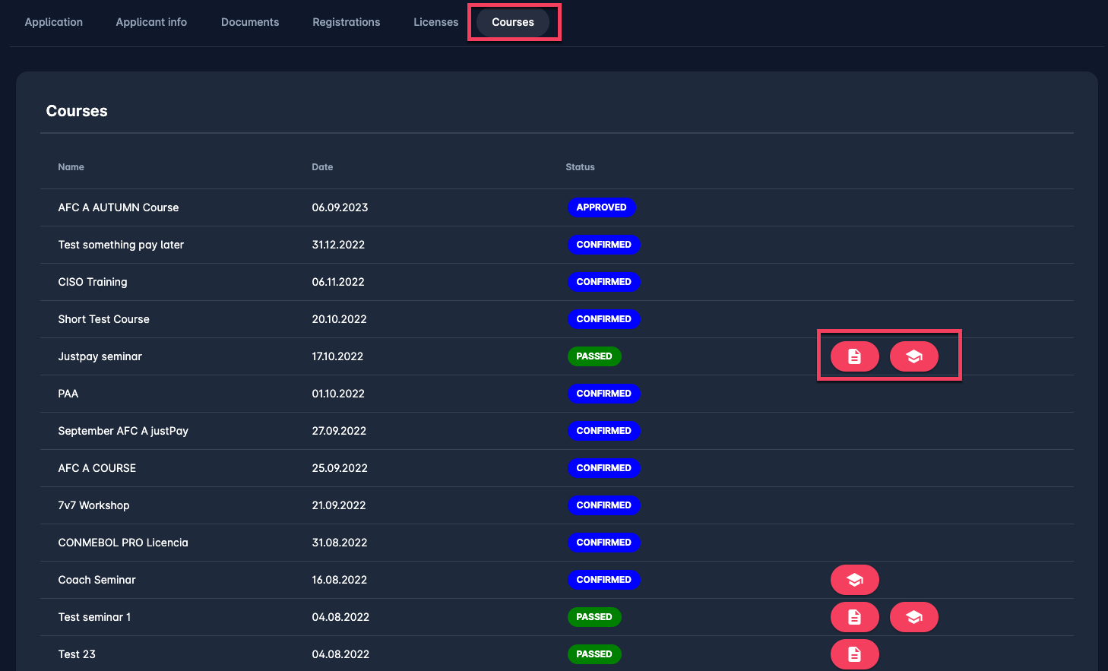
Task: Click CONFIRMED badge for CISO Training
Action: click(x=603, y=282)
